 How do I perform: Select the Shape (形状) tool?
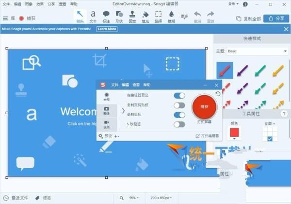(x=119, y=17)
